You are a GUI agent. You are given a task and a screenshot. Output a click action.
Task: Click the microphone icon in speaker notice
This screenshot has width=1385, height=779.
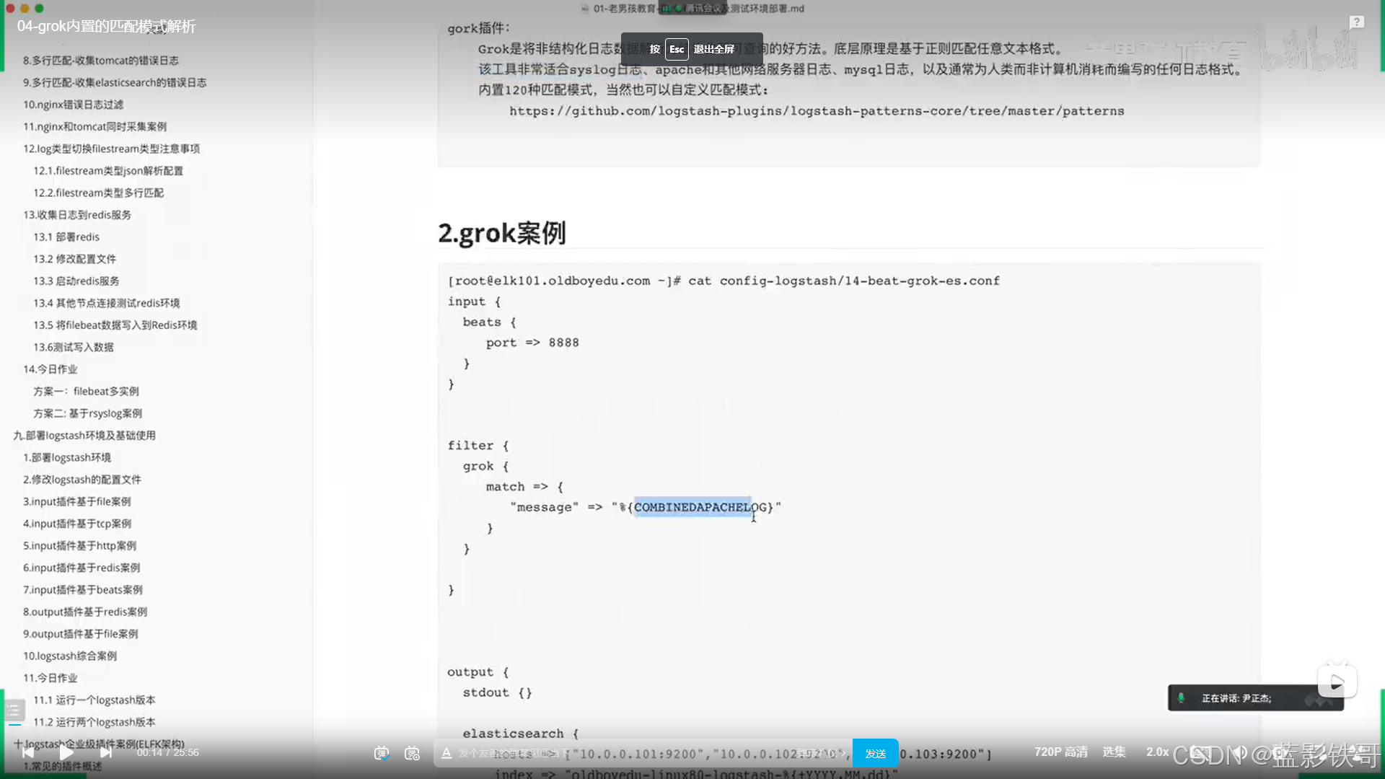coord(1181,697)
